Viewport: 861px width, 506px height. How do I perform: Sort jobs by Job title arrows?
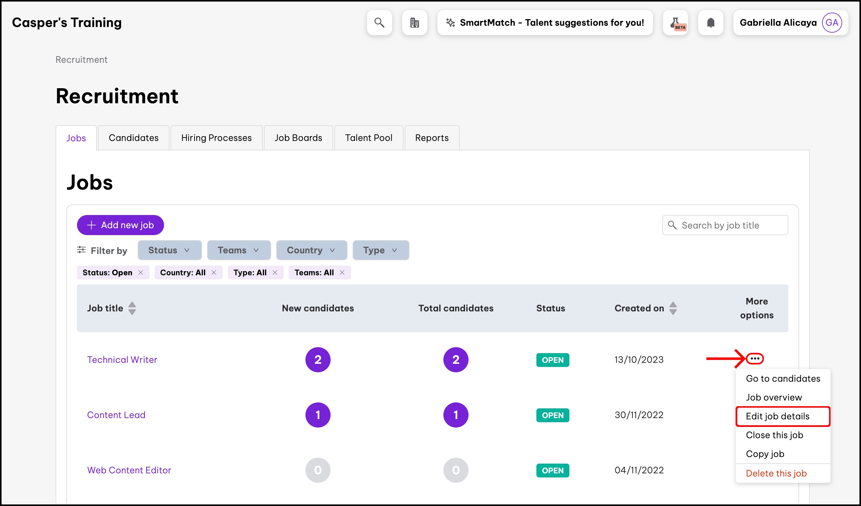click(x=132, y=308)
